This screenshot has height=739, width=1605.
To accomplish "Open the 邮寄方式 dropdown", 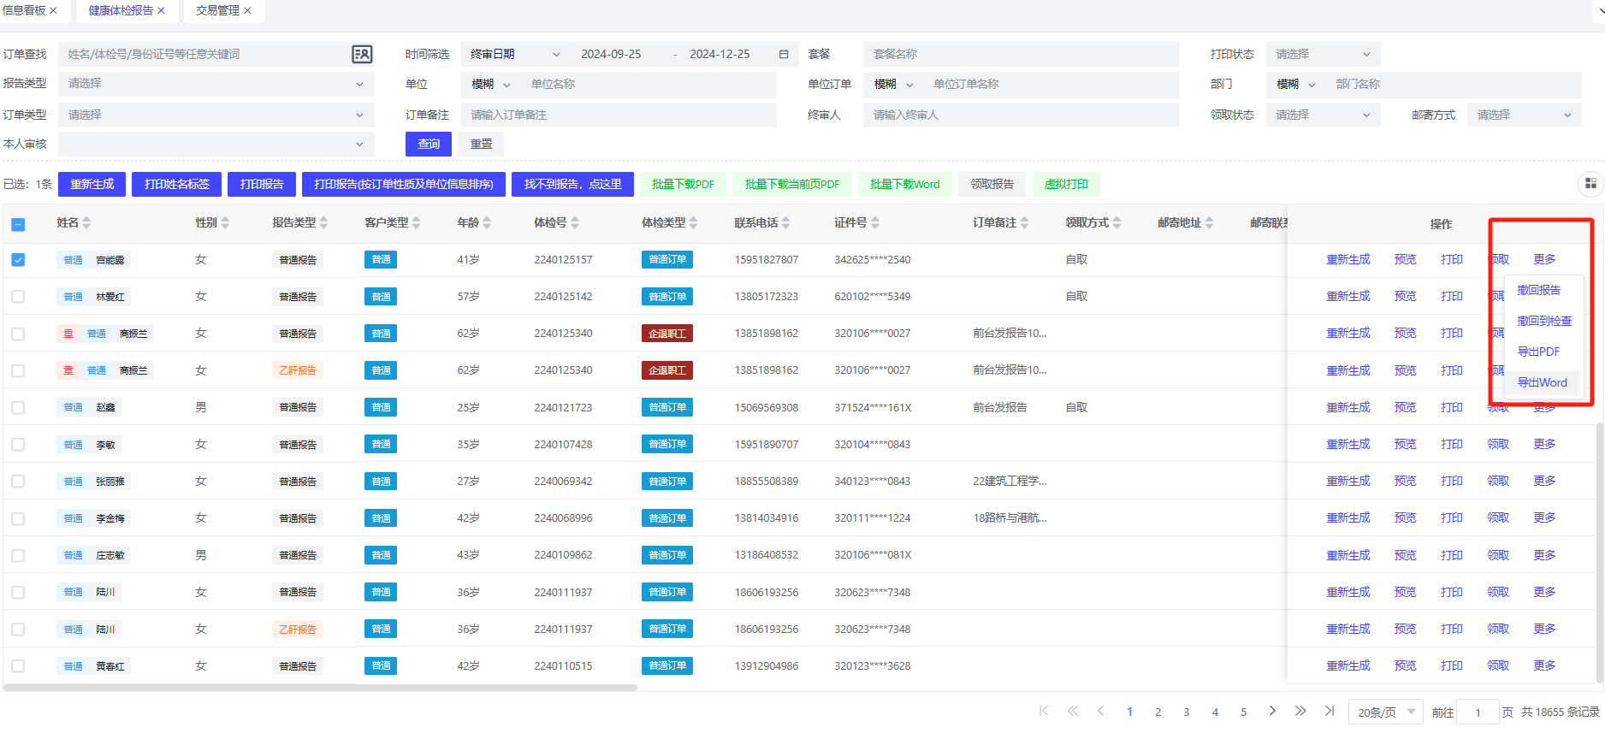I will click(x=1525, y=115).
